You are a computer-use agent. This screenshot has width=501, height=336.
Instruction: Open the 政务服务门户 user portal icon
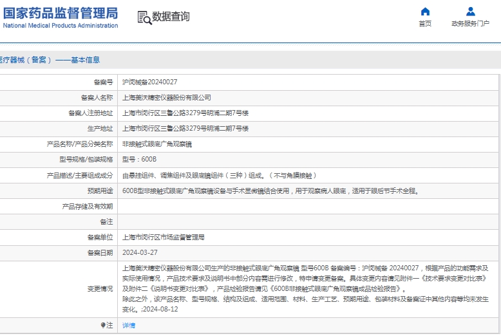pos(470,12)
